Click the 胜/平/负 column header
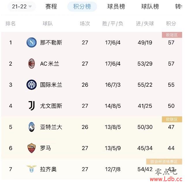The image size is (185, 182). point(113,23)
